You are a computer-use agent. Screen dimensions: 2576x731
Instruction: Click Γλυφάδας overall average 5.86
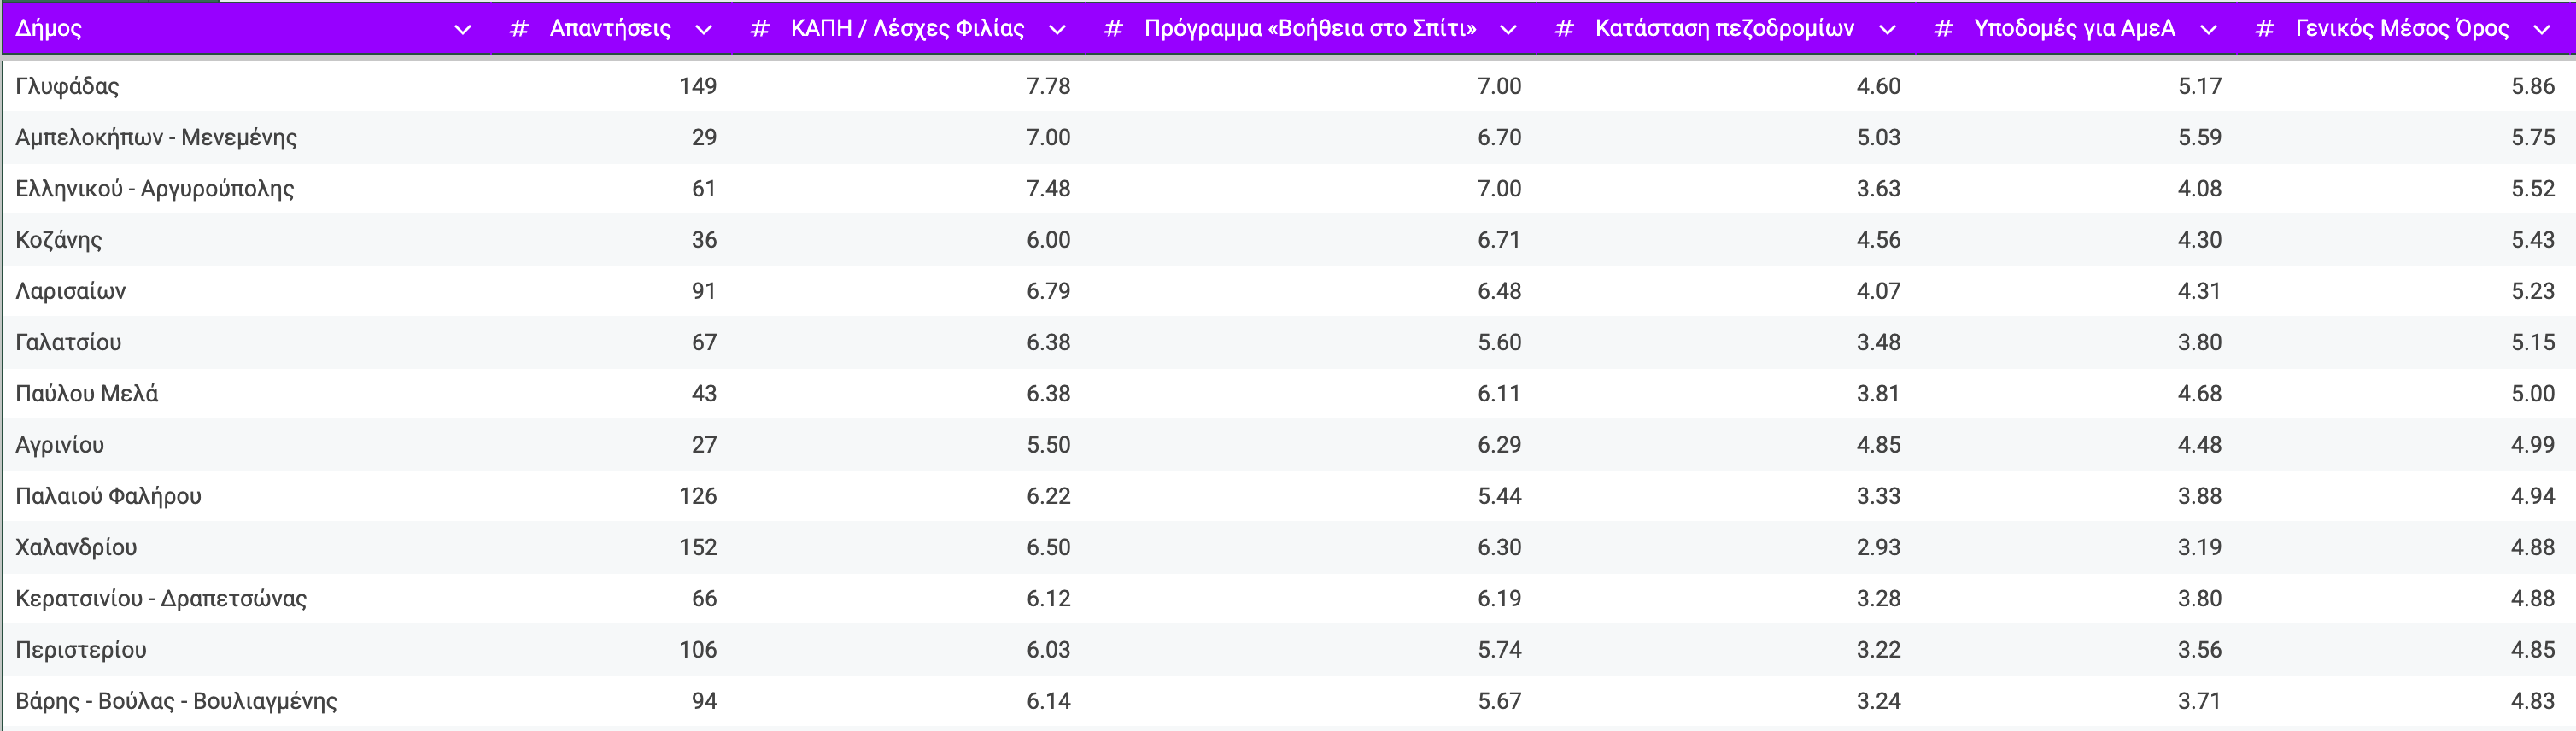2532,86
